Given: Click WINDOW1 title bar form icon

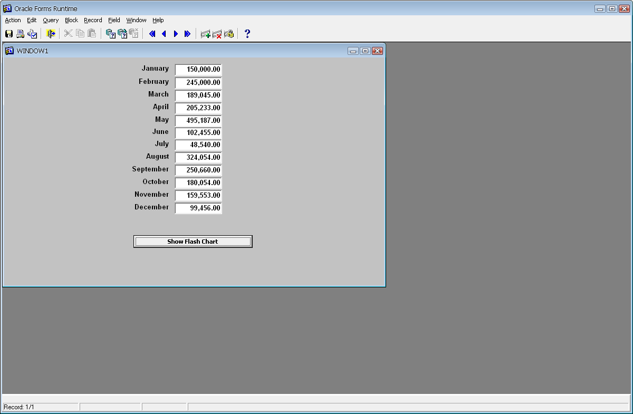Looking at the screenshot, I should (x=9, y=51).
